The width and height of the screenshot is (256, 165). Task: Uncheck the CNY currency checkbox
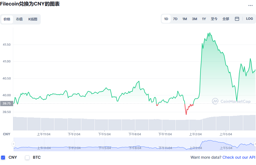click(x=3, y=158)
